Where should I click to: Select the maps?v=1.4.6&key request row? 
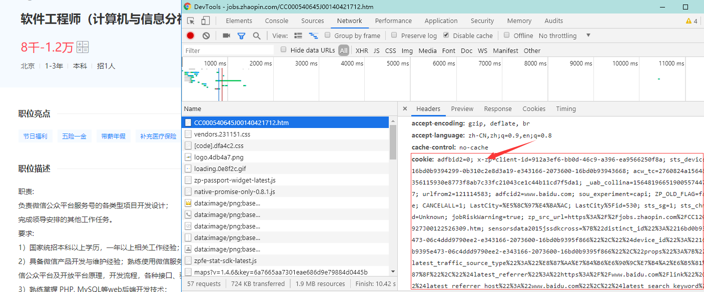click(286, 272)
